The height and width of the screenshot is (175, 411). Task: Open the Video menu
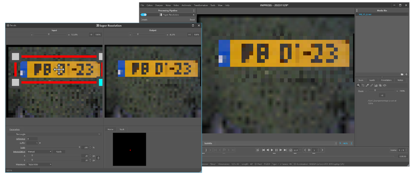pyautogui.click(x=176, y=5)
